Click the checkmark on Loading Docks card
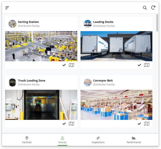The height and width of the screenshot is (149, 161). [139, 65]
